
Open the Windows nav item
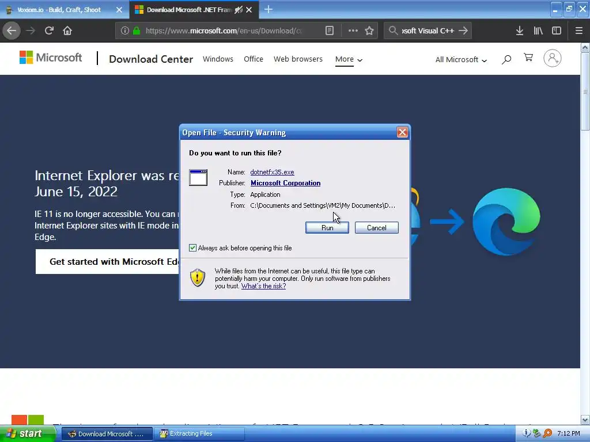click(218, 59)
